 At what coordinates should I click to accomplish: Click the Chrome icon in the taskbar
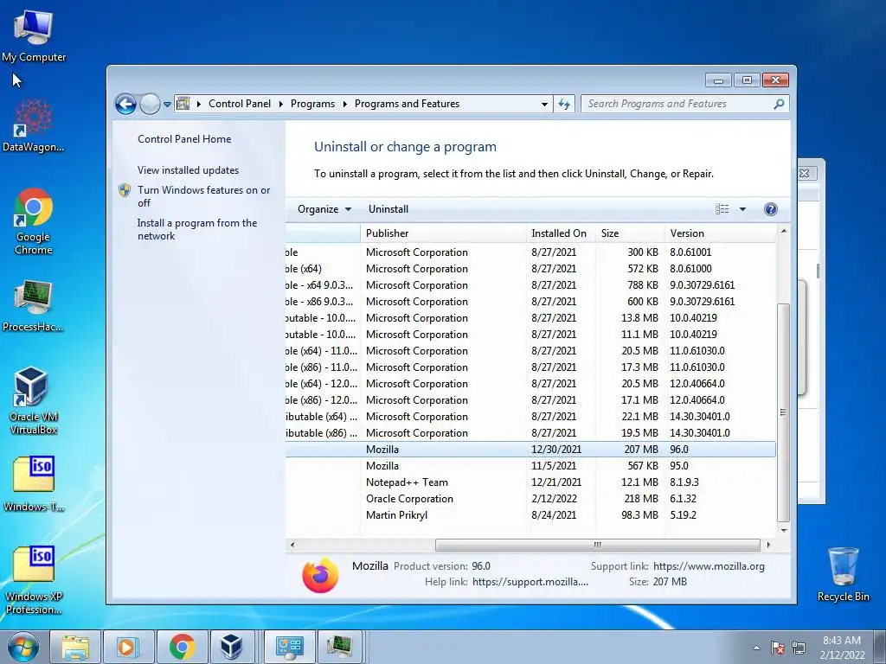pos(182,647)
